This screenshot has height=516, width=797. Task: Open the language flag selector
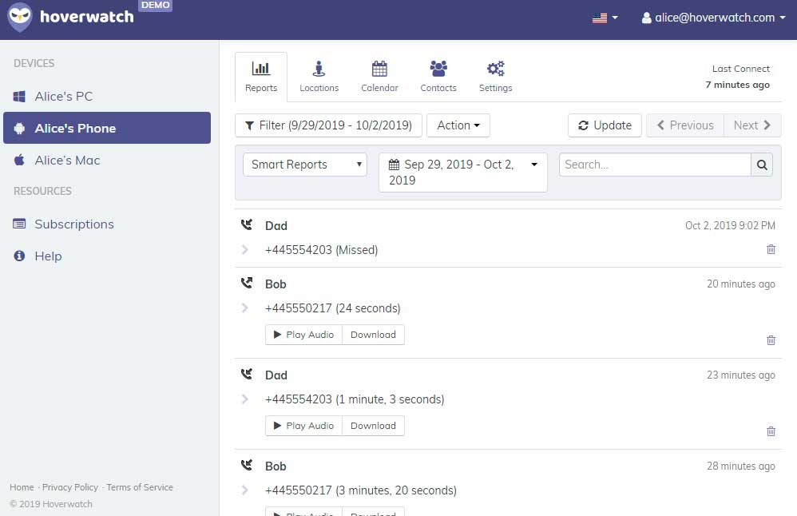click(x=605, y=18)
